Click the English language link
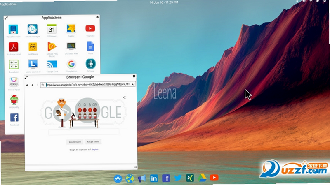Image resolution: width=330 pixels, height=185 pixels. click(95, 150)
